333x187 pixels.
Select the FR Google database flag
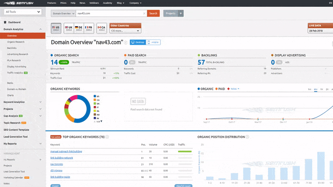(x=89, y=28)
